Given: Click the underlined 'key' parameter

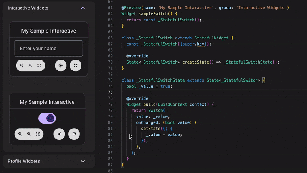Looking at the screenshot, I should tap(200, 44).
